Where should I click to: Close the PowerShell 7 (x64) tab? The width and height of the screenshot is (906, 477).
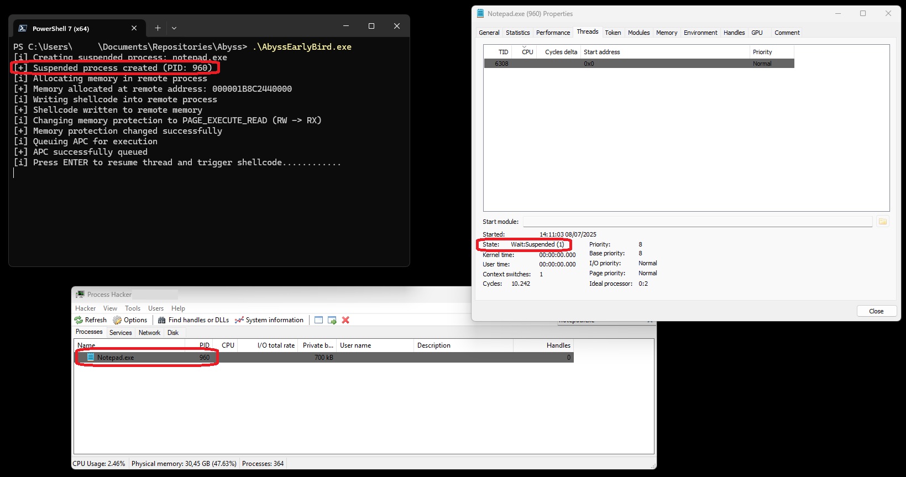(x=134, y=28)
